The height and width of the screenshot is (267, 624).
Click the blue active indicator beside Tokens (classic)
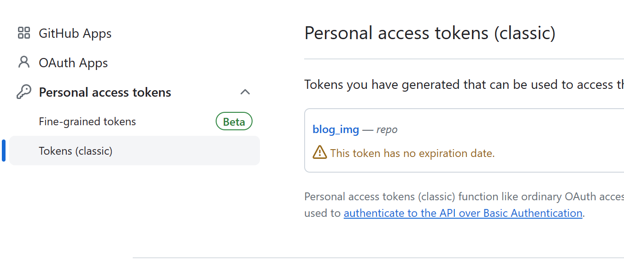[x=4, y=151]
